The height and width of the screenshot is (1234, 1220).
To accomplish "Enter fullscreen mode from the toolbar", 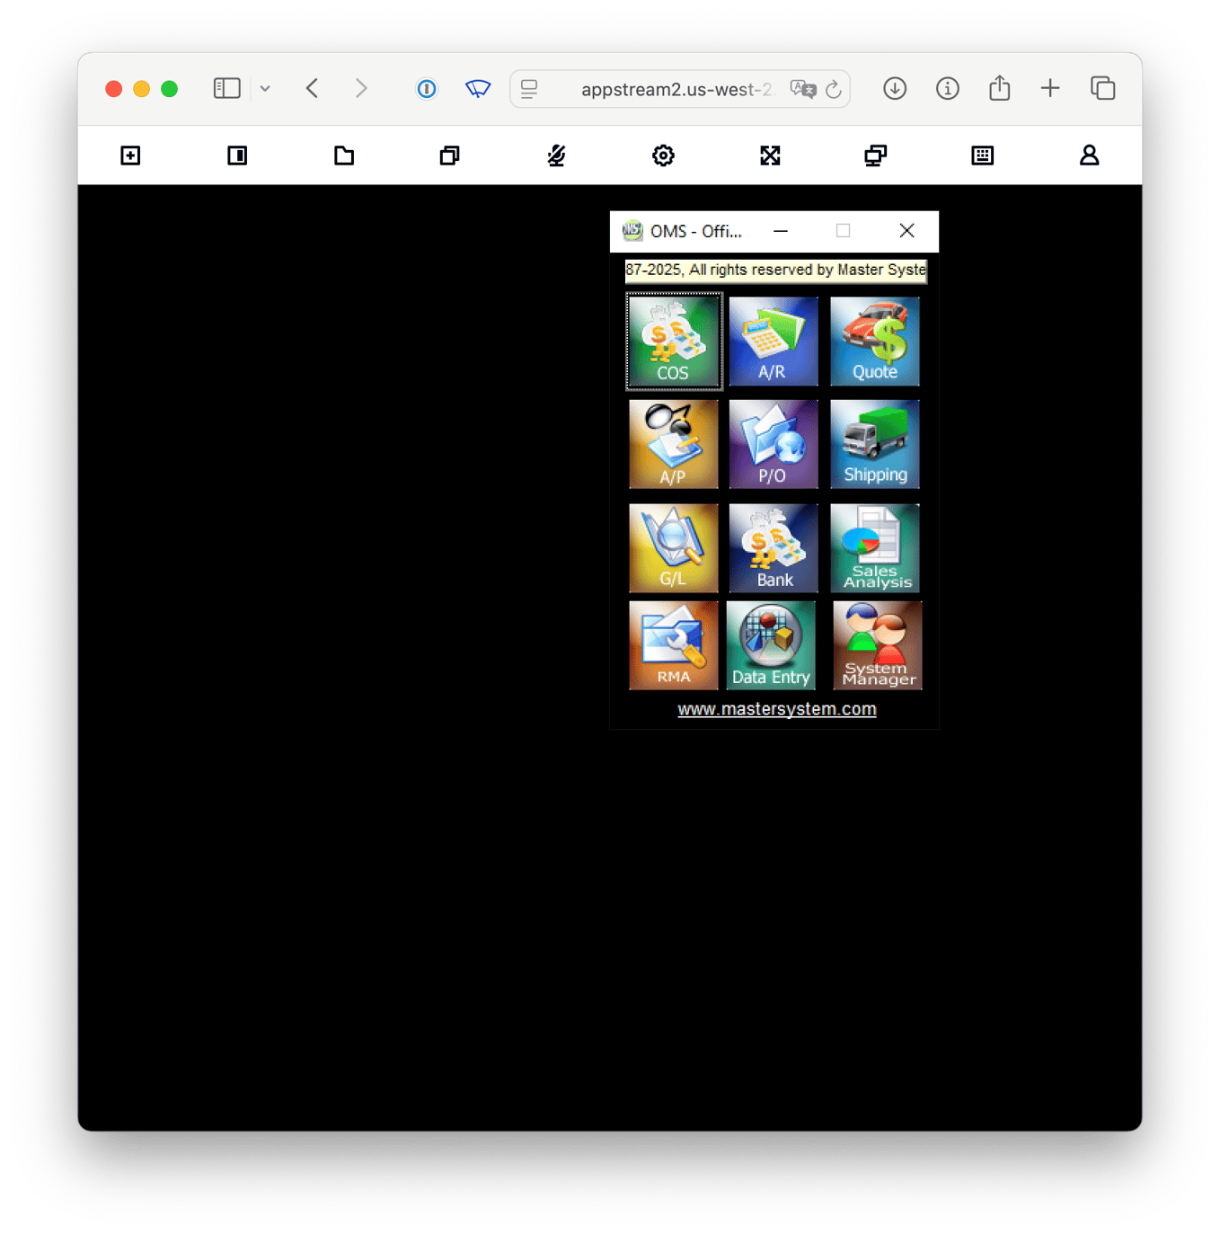I will (x=769, y=155).
